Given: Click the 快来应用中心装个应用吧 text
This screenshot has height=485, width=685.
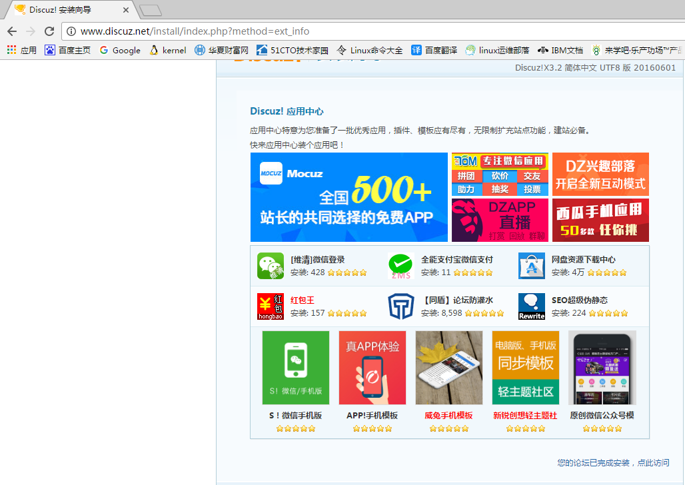Looking at the screenshot, I should (x=297, y=145).
